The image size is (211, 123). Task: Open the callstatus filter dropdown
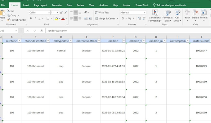pyautogui.click(x=19, y=41)
